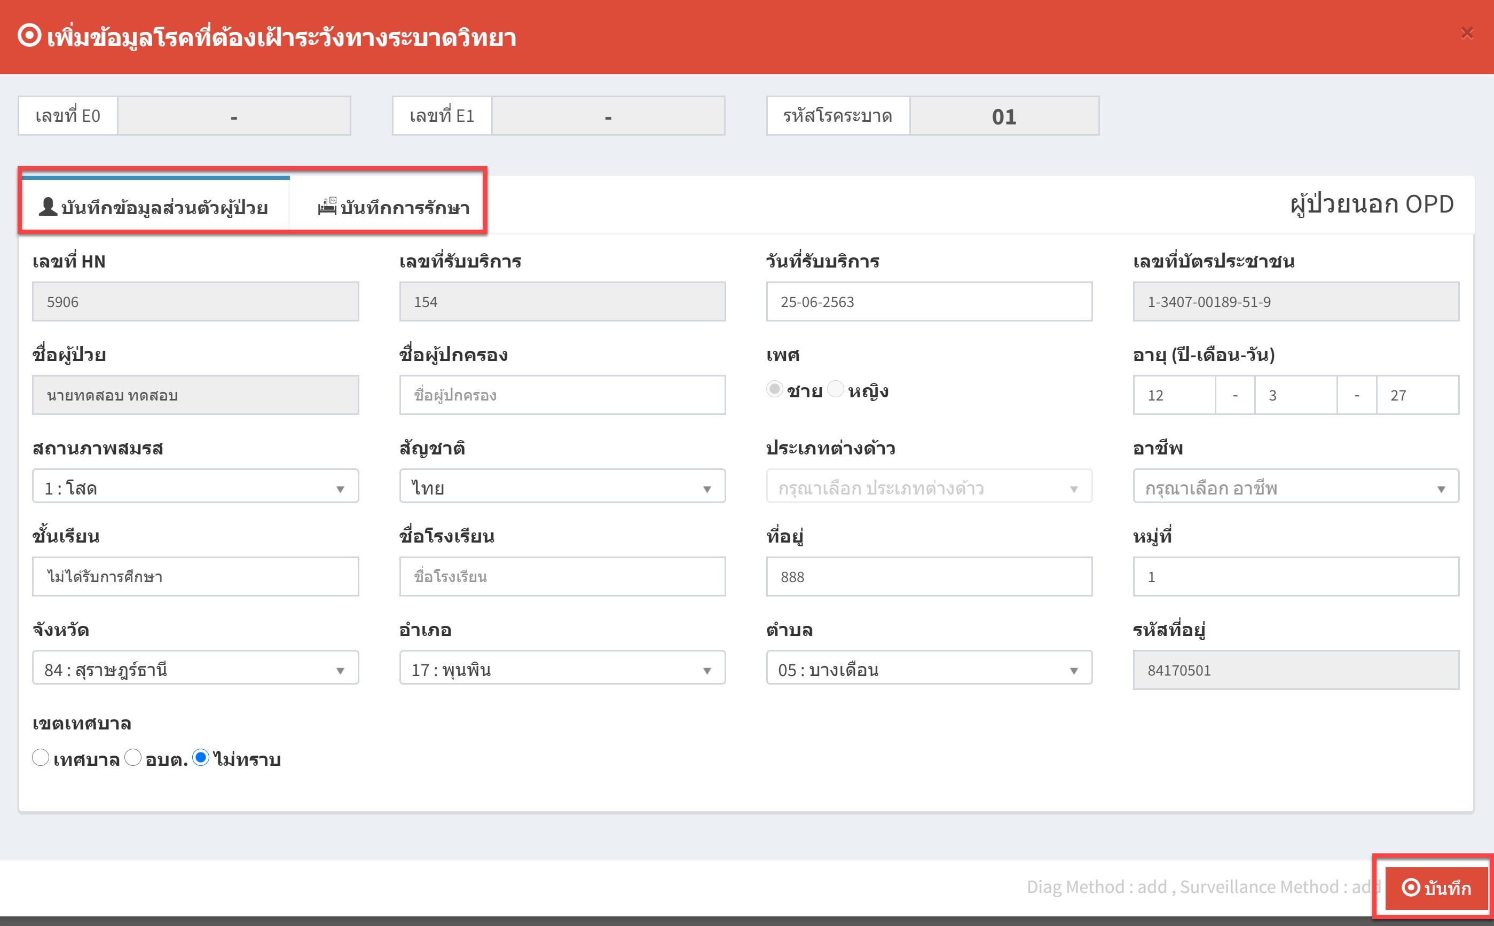Image resolution: width=1494 pixels, height=926 pixels.
Task: Click the เลขที่บัตรประชาชน ID field
Action: pyautogui.click(x=1295, y=301)
